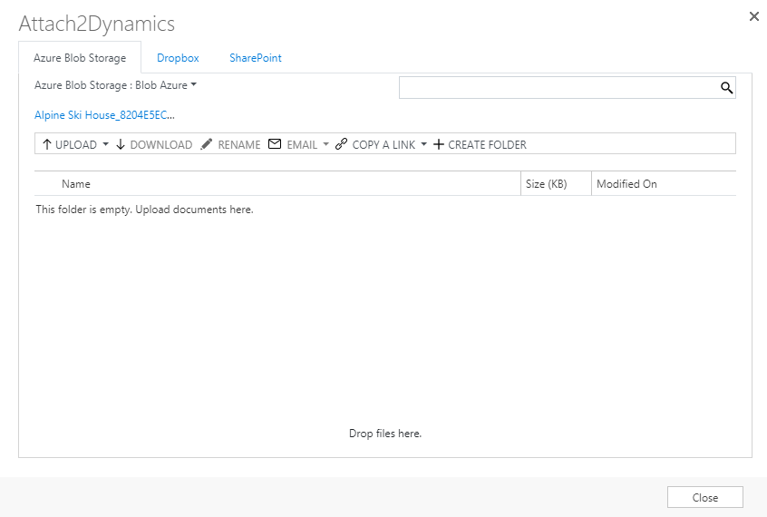This screenshot has width=767, height=517.
Task: Dismiss dialog with the top-right X icon
Action: 753,16
